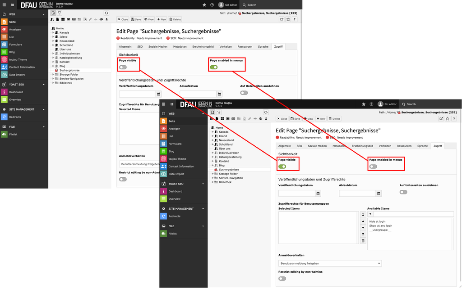Click the page tree filter icon in the background window
The height and width of the screenshot is (288, 462).
point(59,13)
